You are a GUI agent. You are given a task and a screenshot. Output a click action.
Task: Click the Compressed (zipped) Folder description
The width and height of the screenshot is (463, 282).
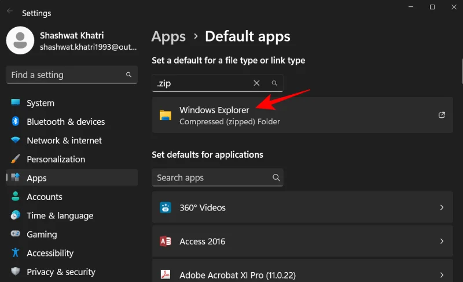pyautogui.click(x=230, y=121)
